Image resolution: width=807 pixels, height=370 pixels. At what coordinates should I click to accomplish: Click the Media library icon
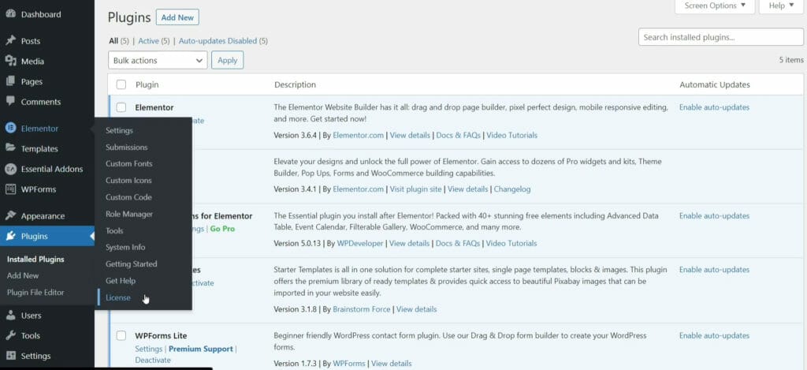pos(11,61)
